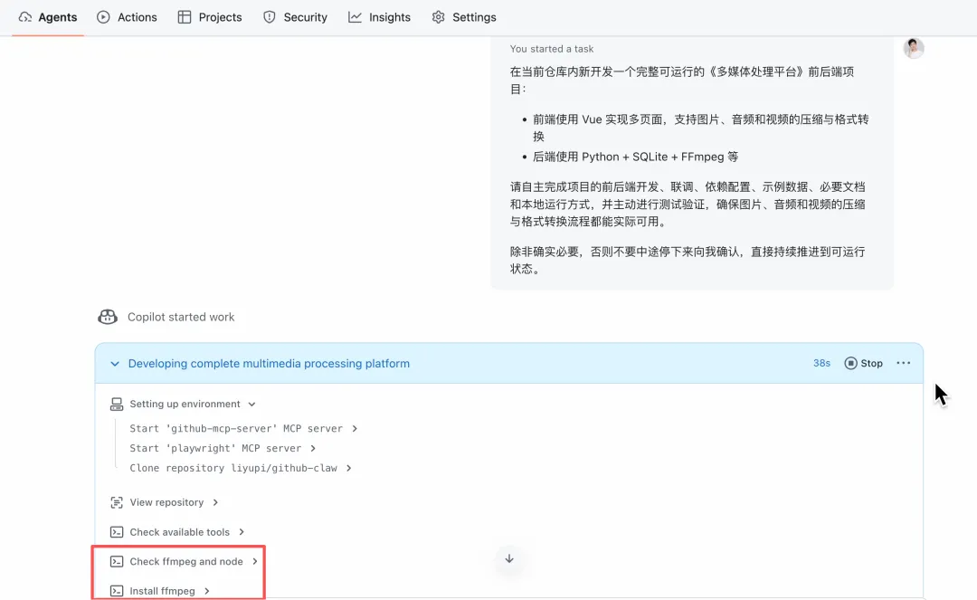977x600 pixels.
Task: Expand the Start 'playwright' MCP server step
Action: (x=313, y=449)
